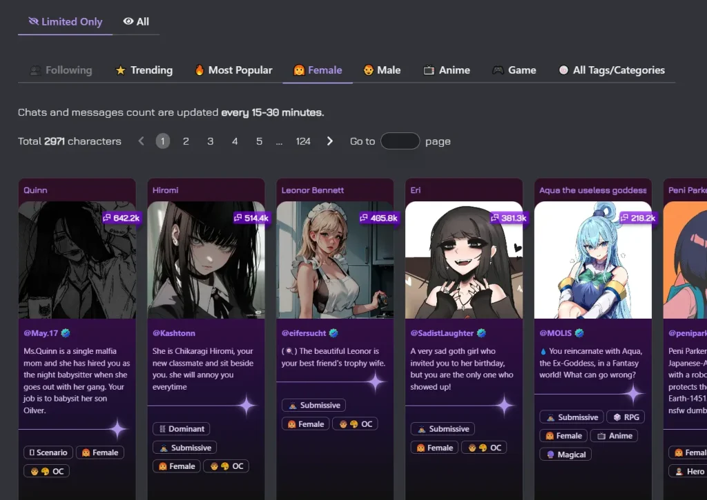Viewport: 707px width, 500px height.
Task: Click the previous page arrow in pagination
Action: click(x=141, y=141)
